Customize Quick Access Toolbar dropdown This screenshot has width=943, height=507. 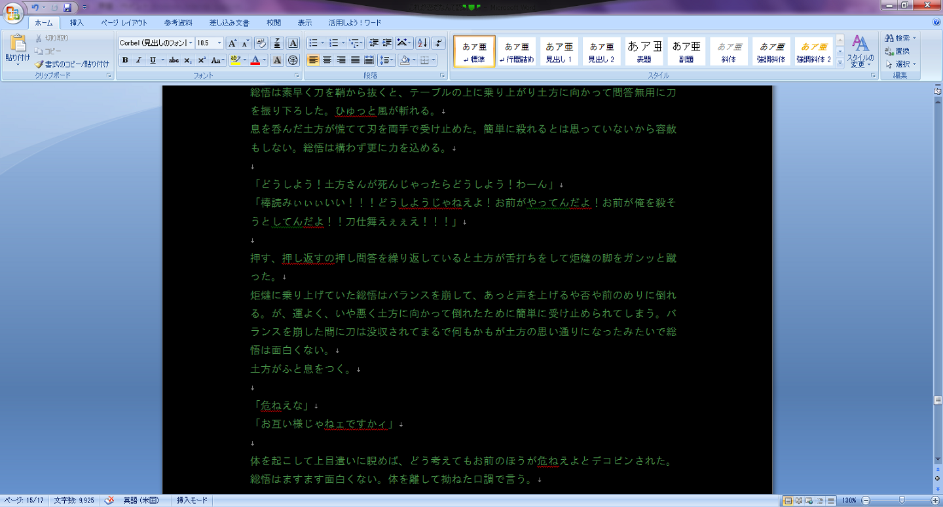(84, 7)
